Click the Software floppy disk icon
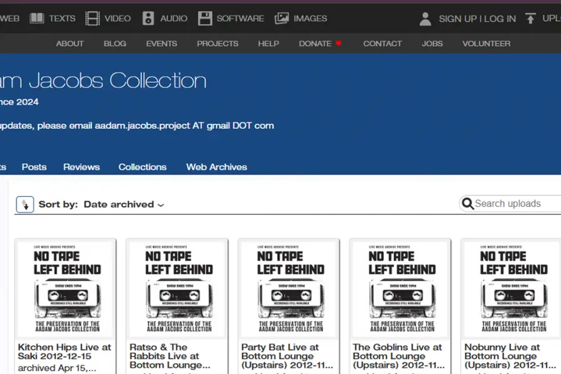The width and height of the screenshot is (561, 374). (205, 18)
